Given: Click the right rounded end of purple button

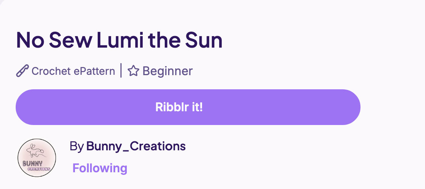Looking at the screenshot, I should [349, 107].
